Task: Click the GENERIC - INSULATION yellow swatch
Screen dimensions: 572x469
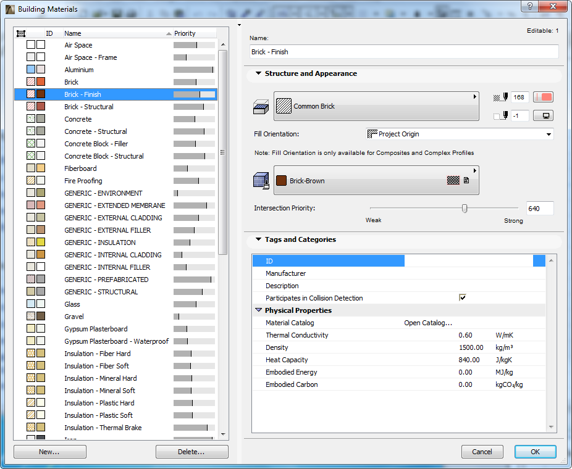Action: (x=41, y=243)
